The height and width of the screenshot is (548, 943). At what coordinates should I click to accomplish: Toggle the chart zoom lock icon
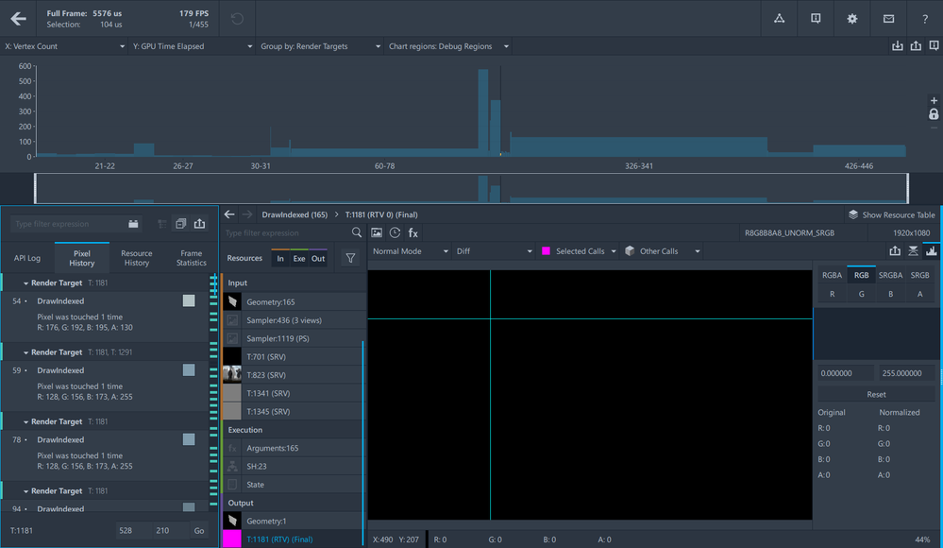[x=934, y=113]
